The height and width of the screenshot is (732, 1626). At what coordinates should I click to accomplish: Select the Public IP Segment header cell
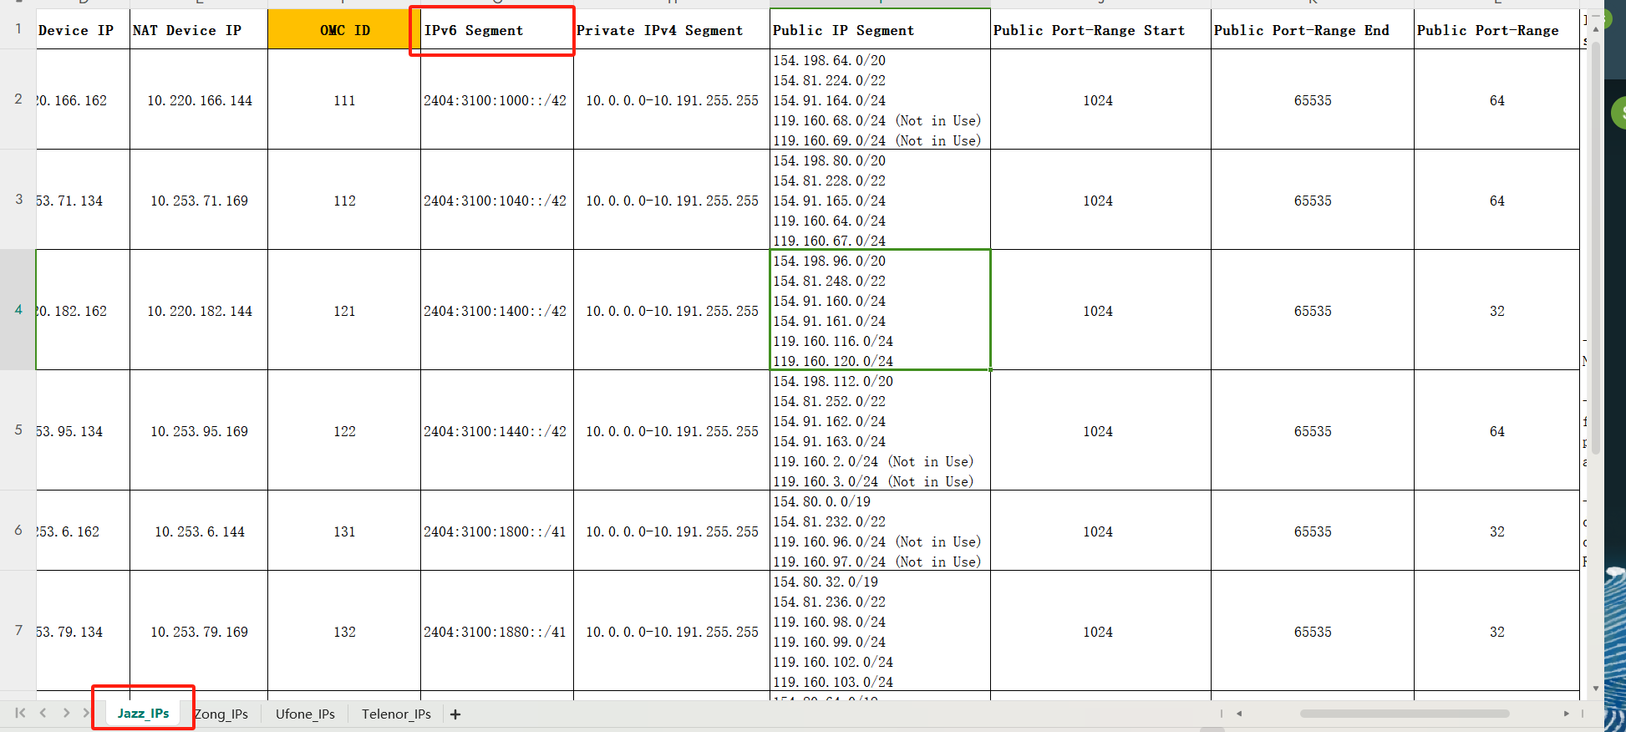click(879, 30)
